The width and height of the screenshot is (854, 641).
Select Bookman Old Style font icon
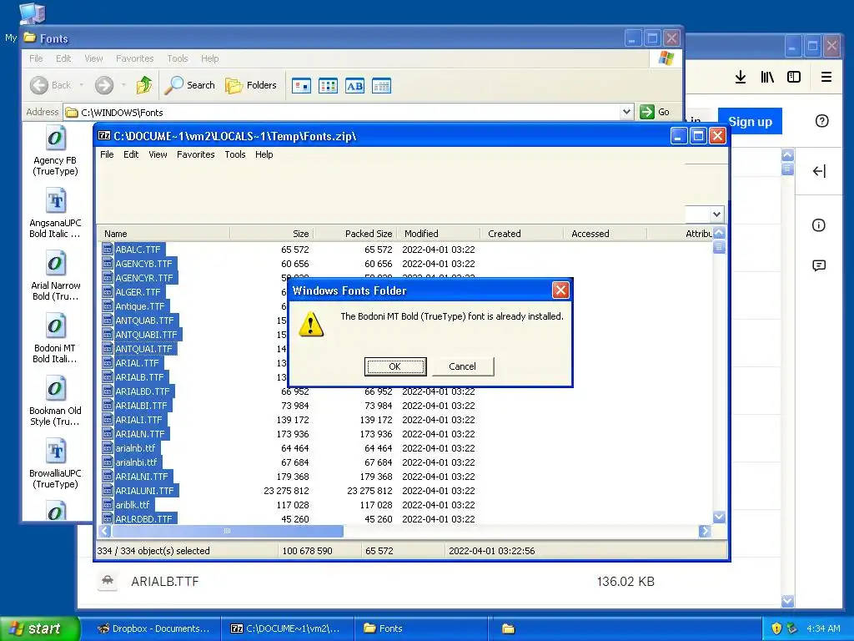point(55,401)
